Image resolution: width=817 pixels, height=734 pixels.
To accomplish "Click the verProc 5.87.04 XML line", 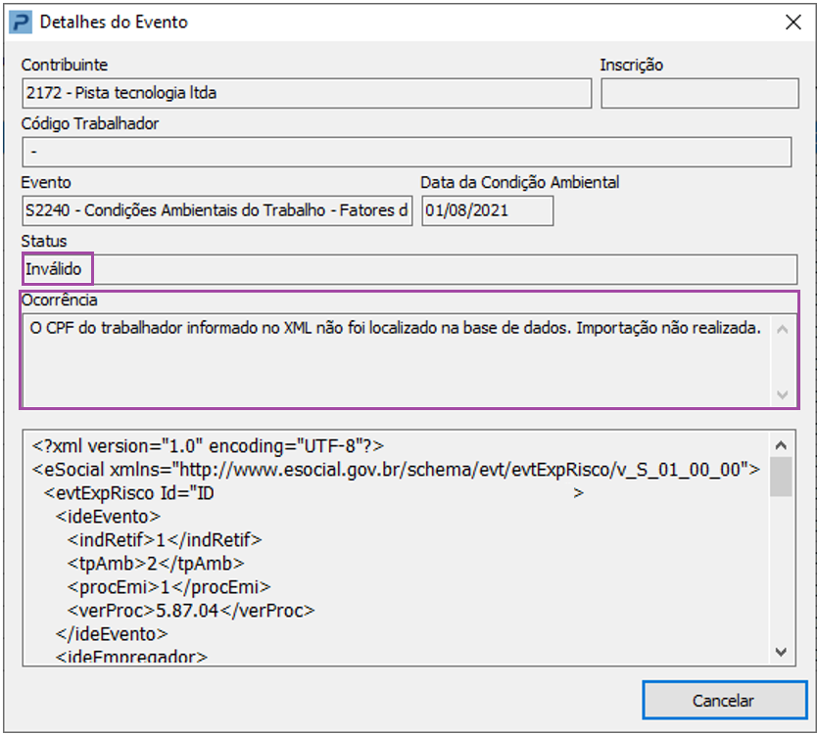I will pyautogui.click(x=191, y=610).
